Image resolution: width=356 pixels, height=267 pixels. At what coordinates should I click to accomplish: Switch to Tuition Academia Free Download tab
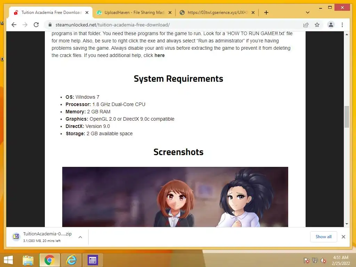[x=51, y=13]
